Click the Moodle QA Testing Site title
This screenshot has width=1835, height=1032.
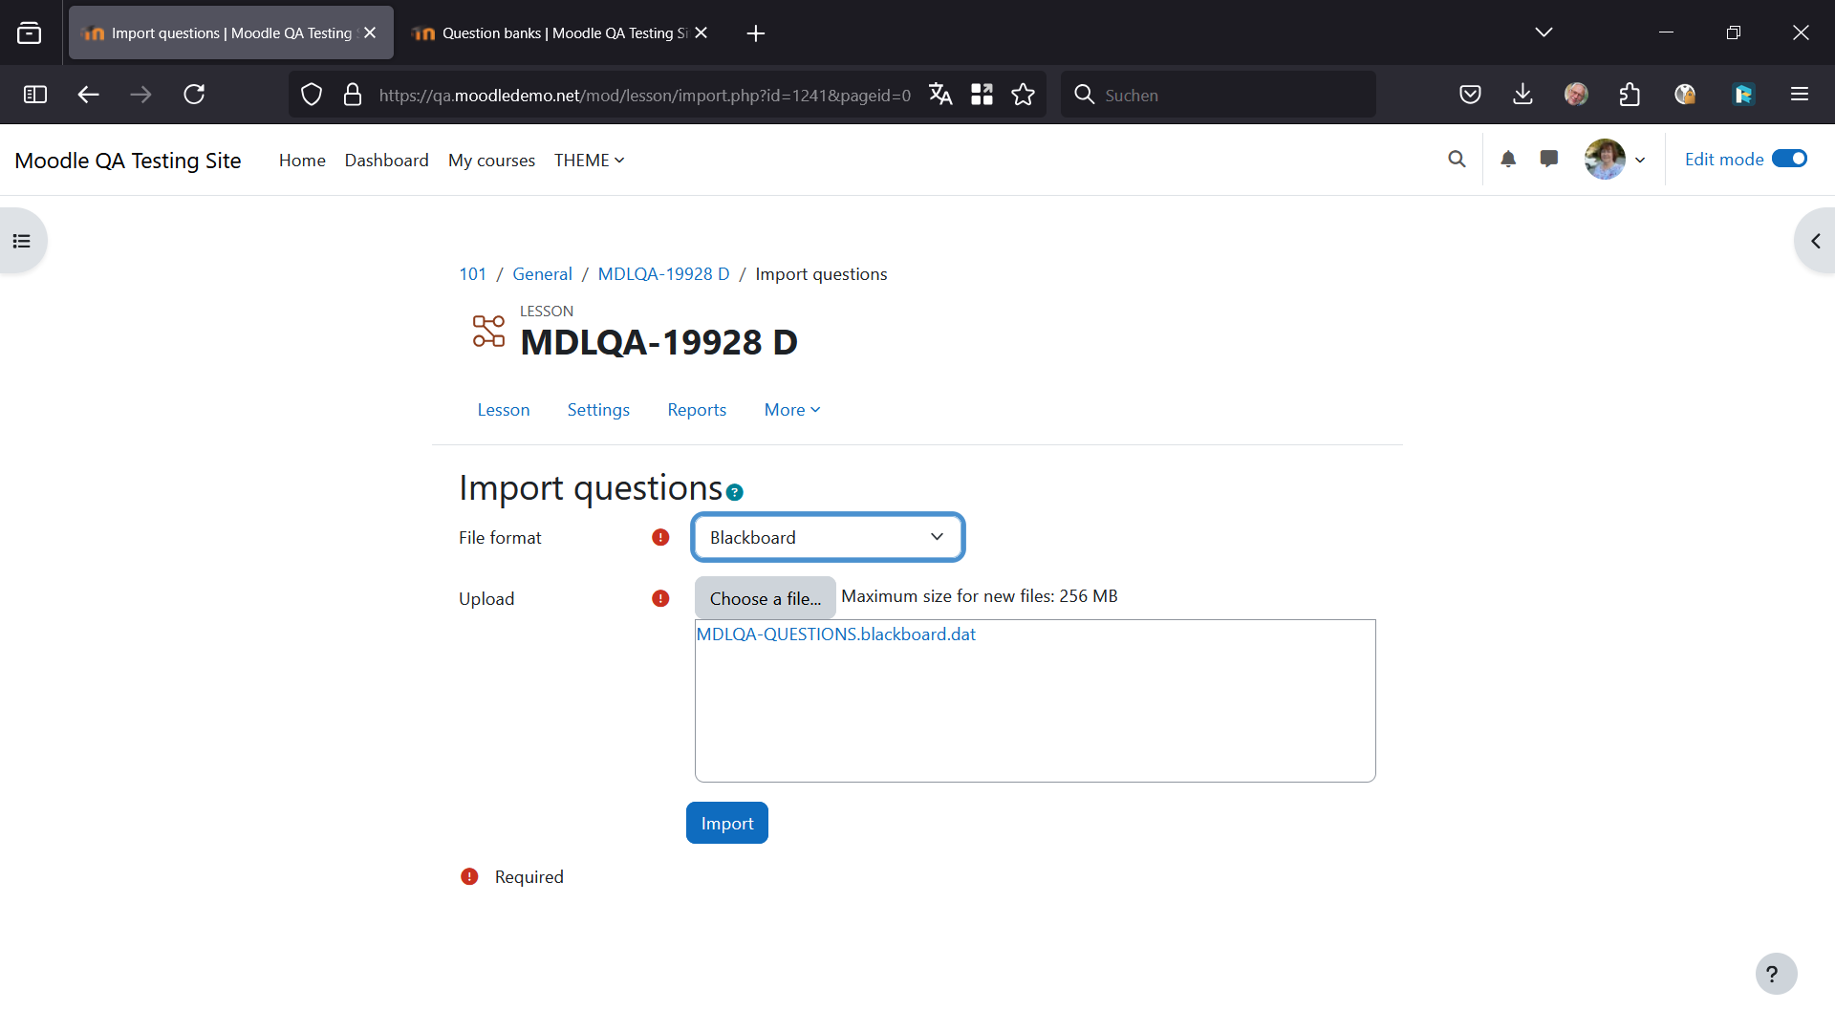(128, 161)
